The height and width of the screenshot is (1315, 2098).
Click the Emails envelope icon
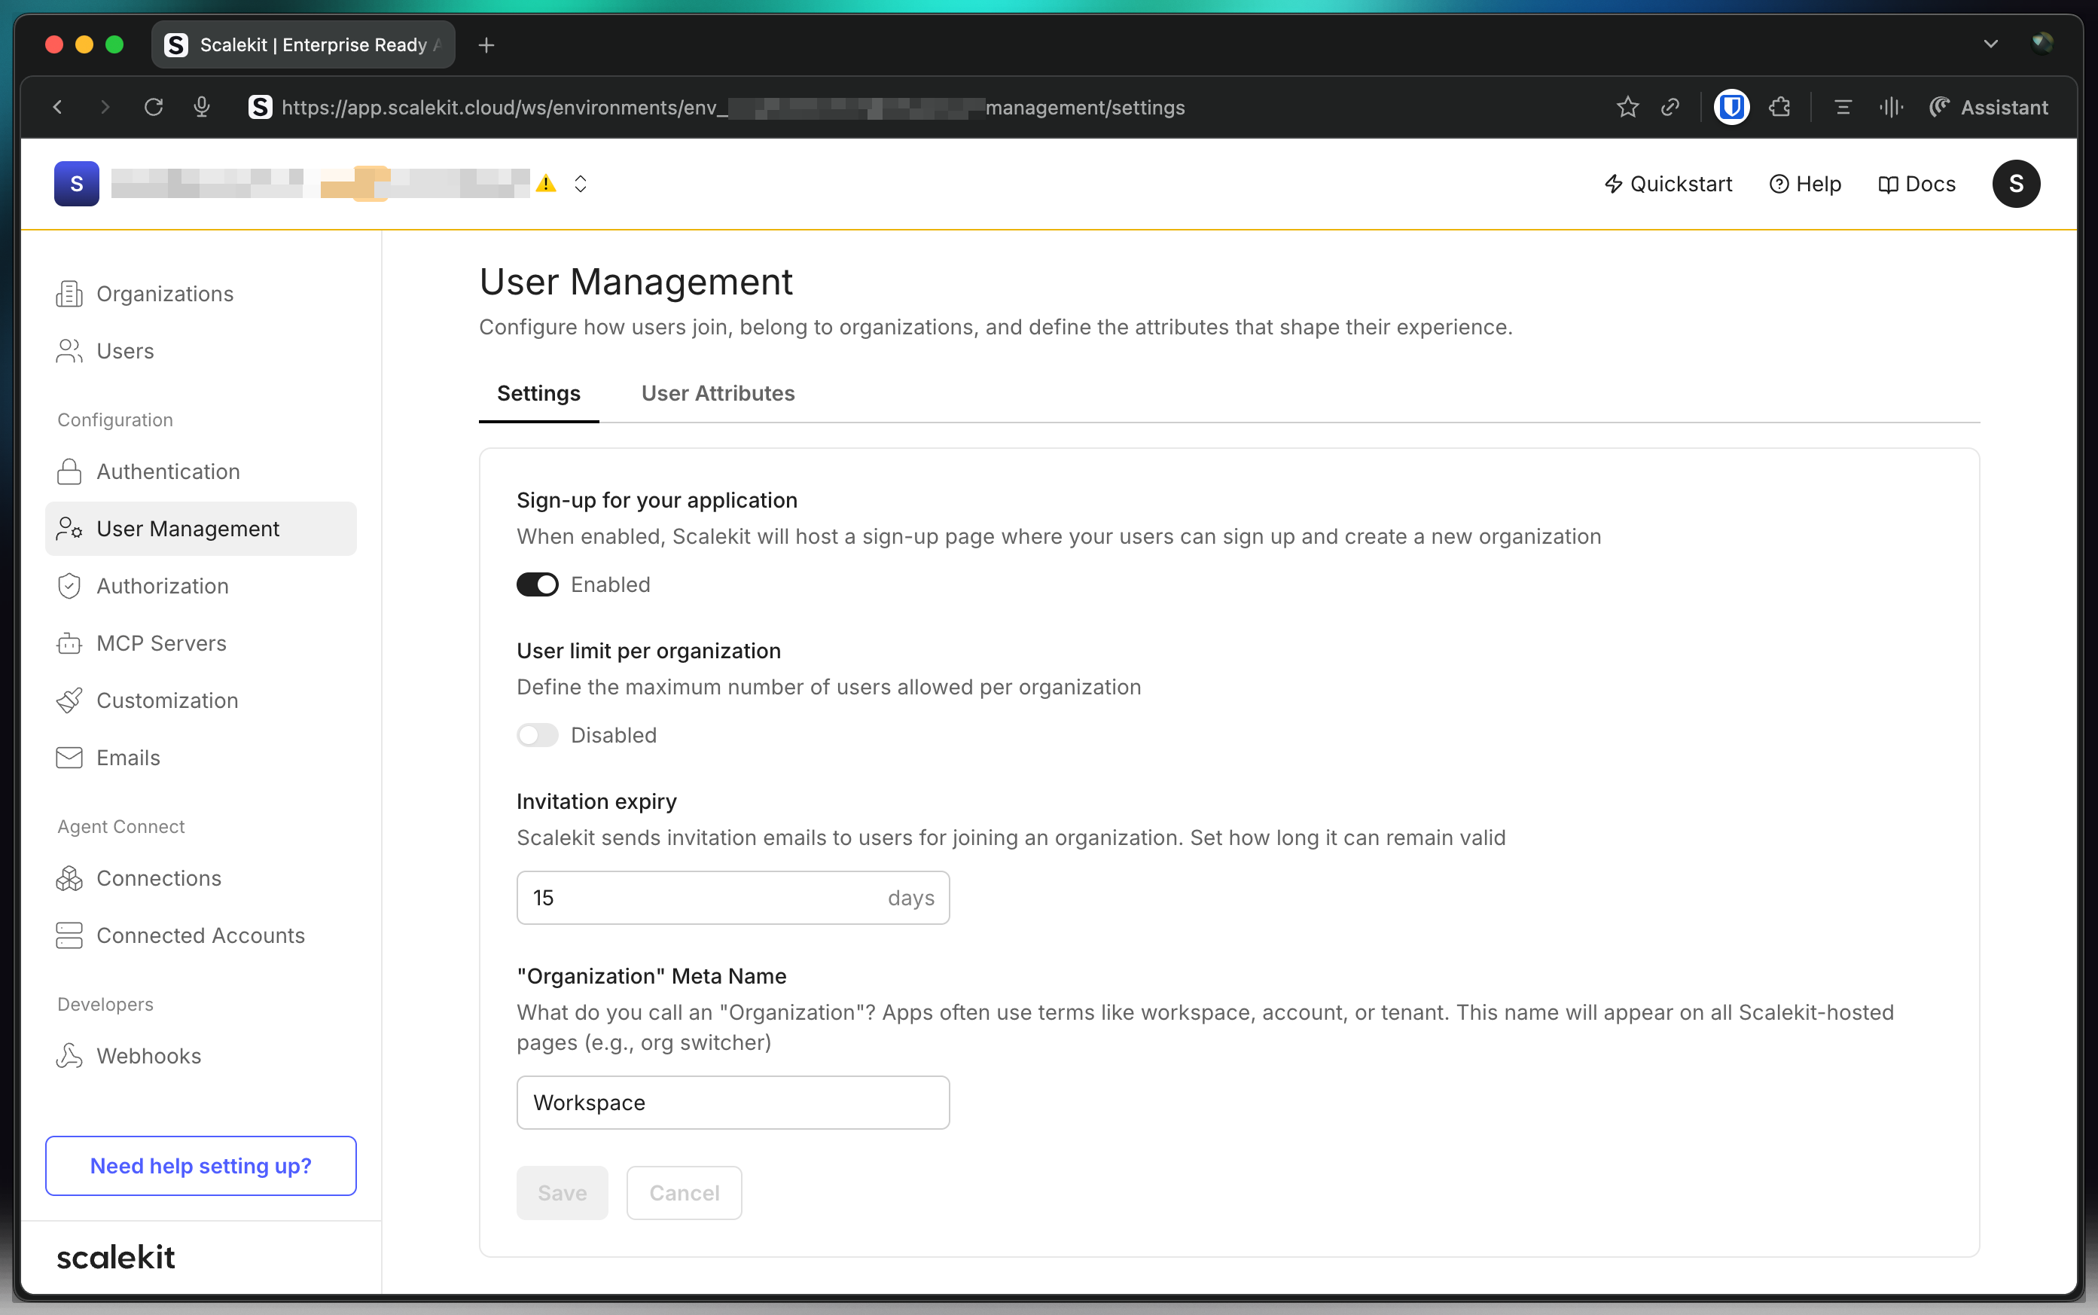(x=69, y=758)
